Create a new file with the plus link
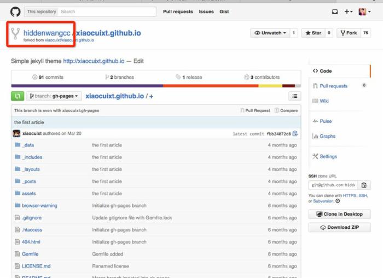The height and width of the screenshot is (278, 383). pyautogui.click(x=151, y=96)
